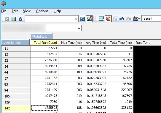
Task: Open the View menu
Action: tap(27, 11)
